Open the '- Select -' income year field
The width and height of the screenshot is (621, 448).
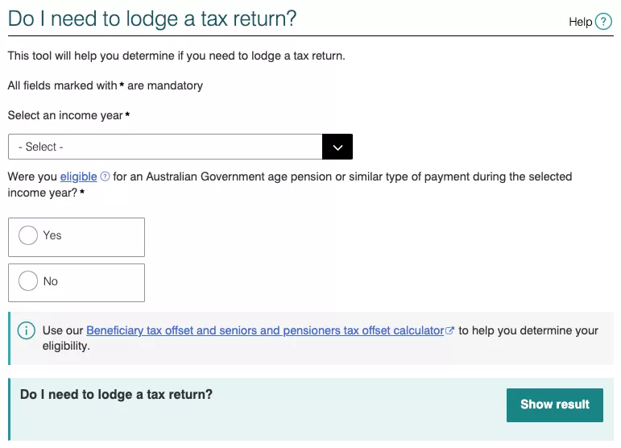[x=165, y=147]
